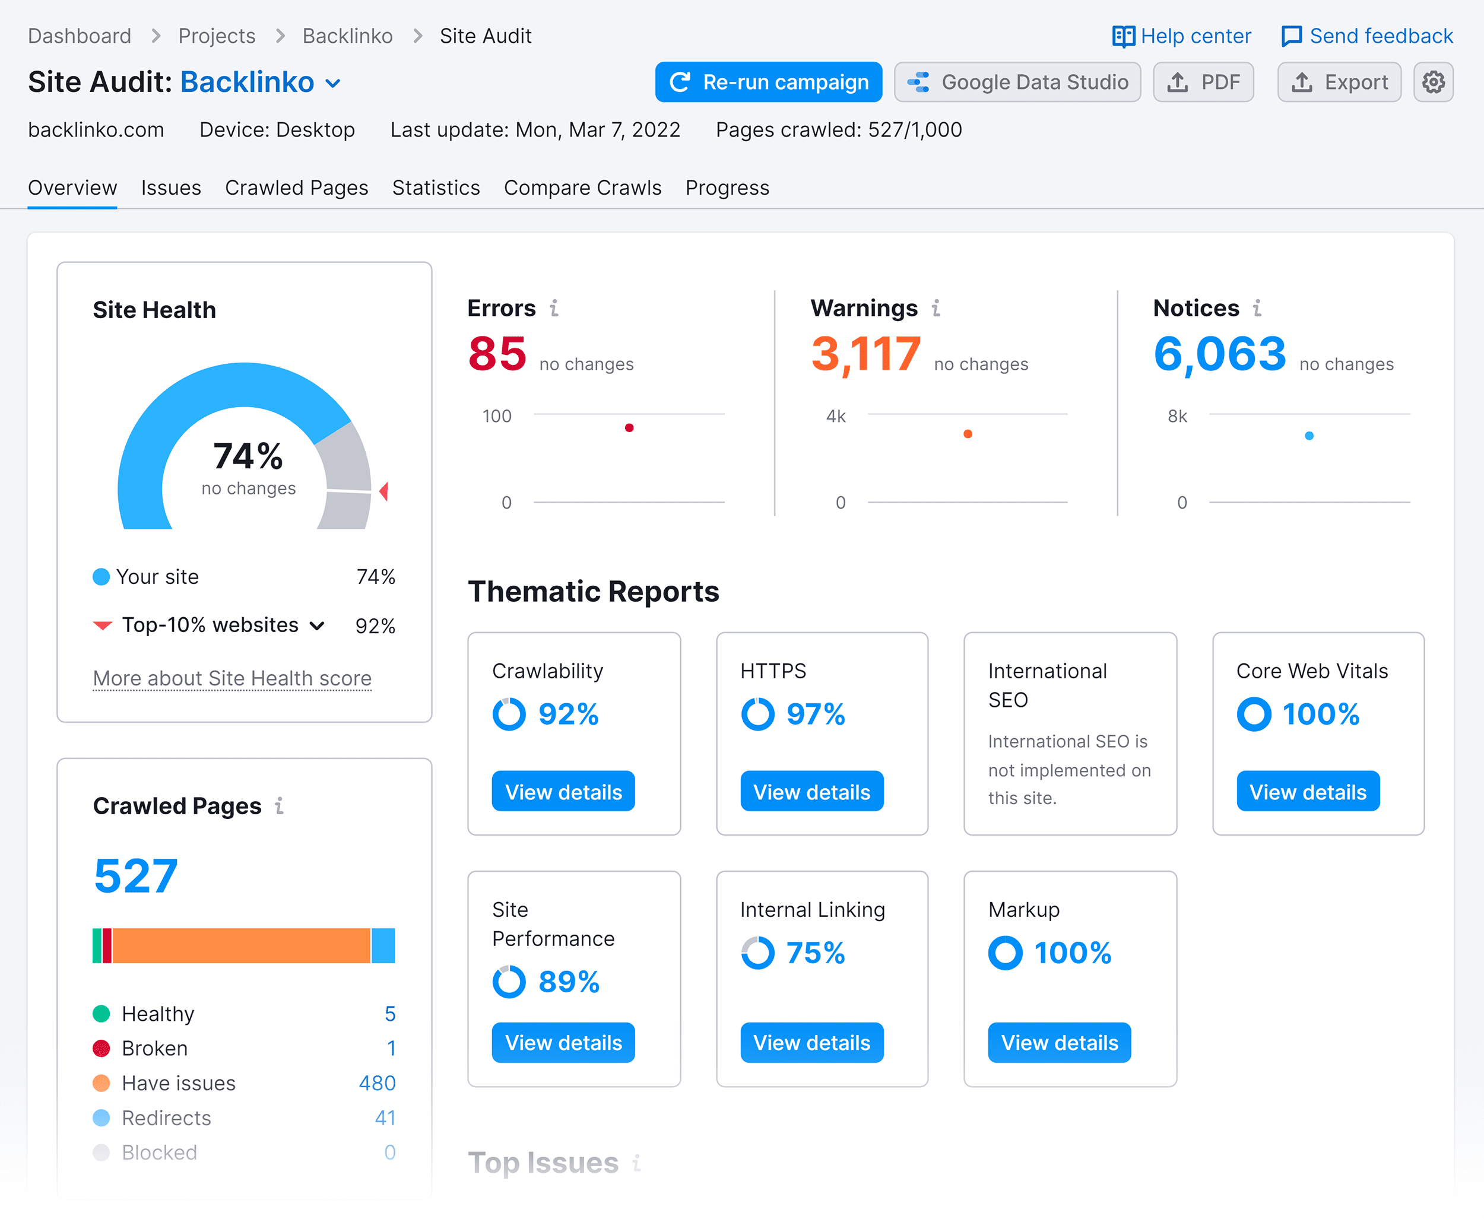Go to Backlinko breadcrumb
The height and width of the screenshot is (1219, 1484).
(x=348, y=37)
